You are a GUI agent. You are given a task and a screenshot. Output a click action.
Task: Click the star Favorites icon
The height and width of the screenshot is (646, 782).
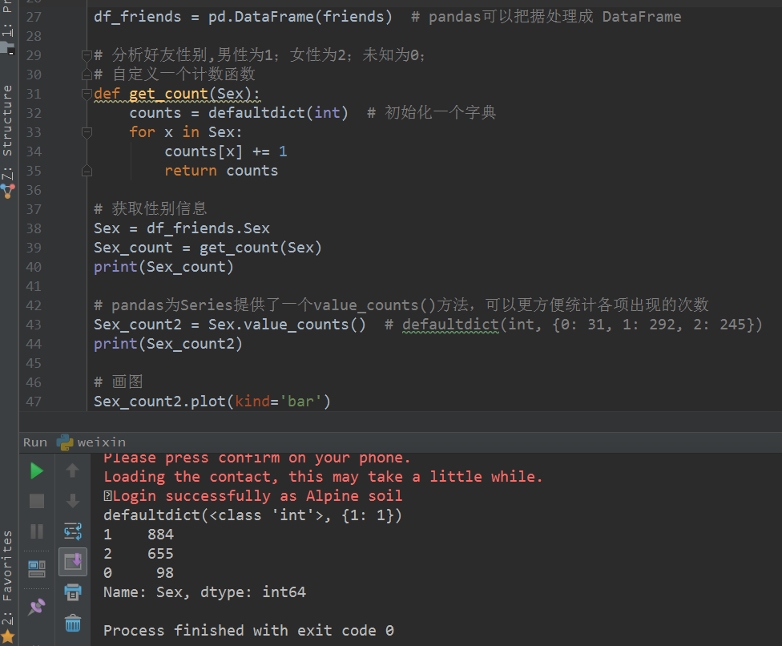(7, 637)
